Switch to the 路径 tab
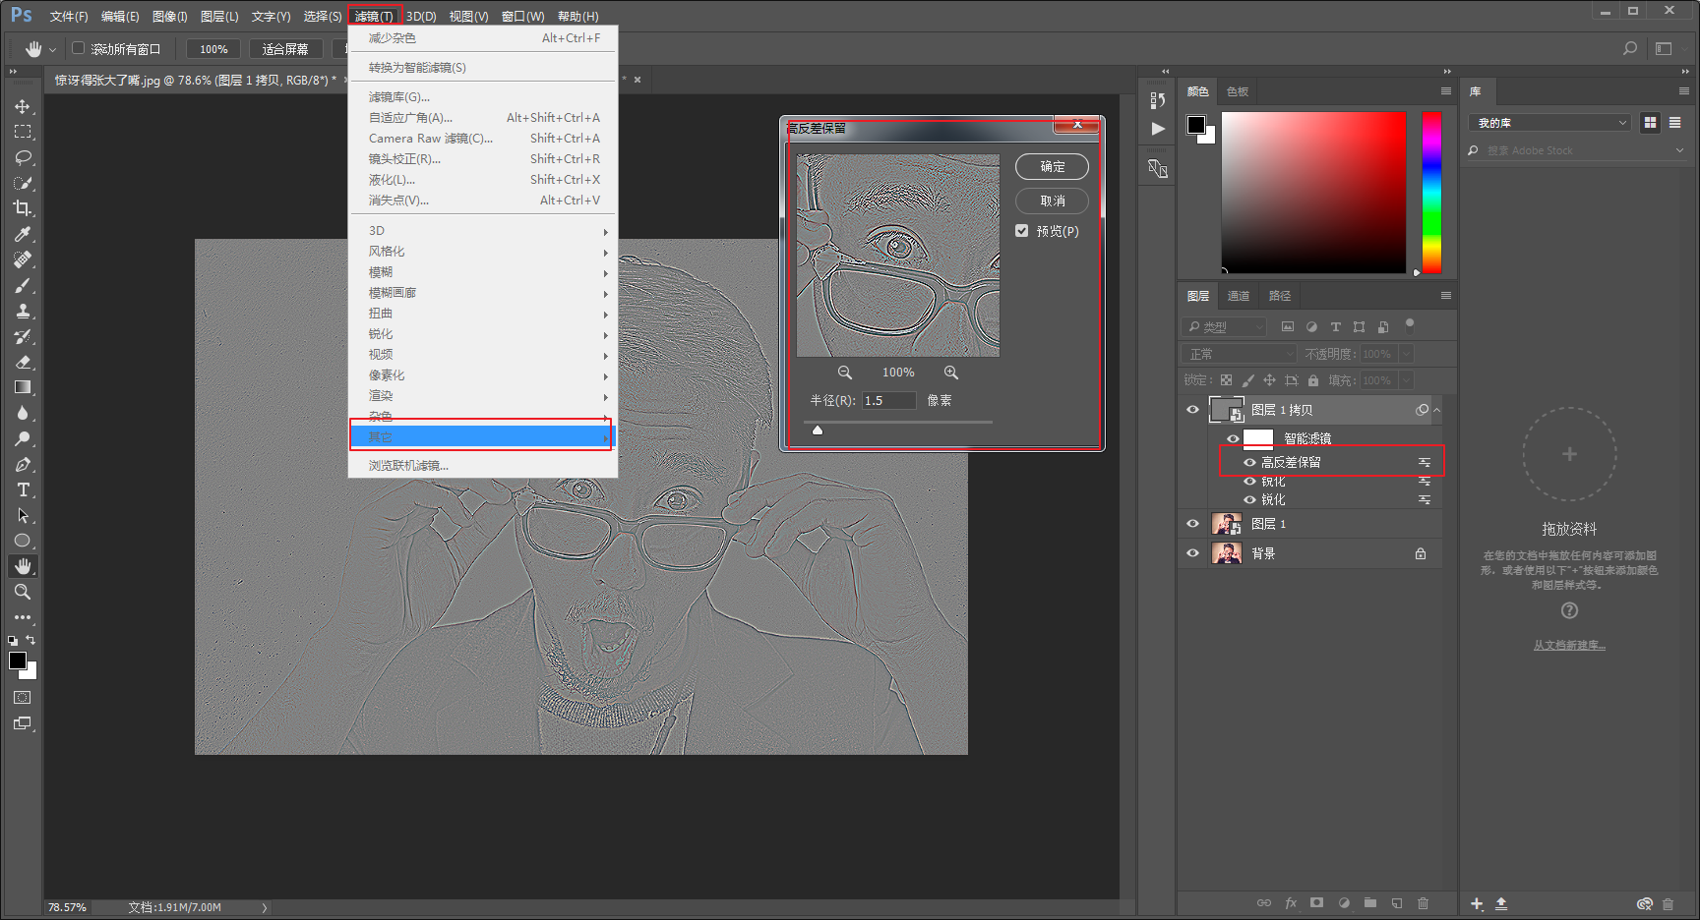 1280,296
